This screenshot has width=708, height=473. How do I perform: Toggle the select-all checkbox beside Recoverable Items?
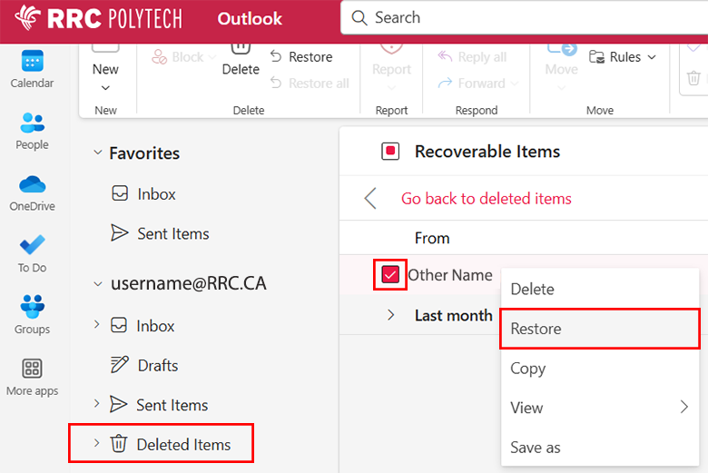tap(390, 152)
